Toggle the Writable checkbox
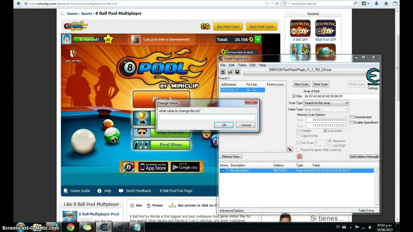The image size is (413, 232). coord(298,131)
